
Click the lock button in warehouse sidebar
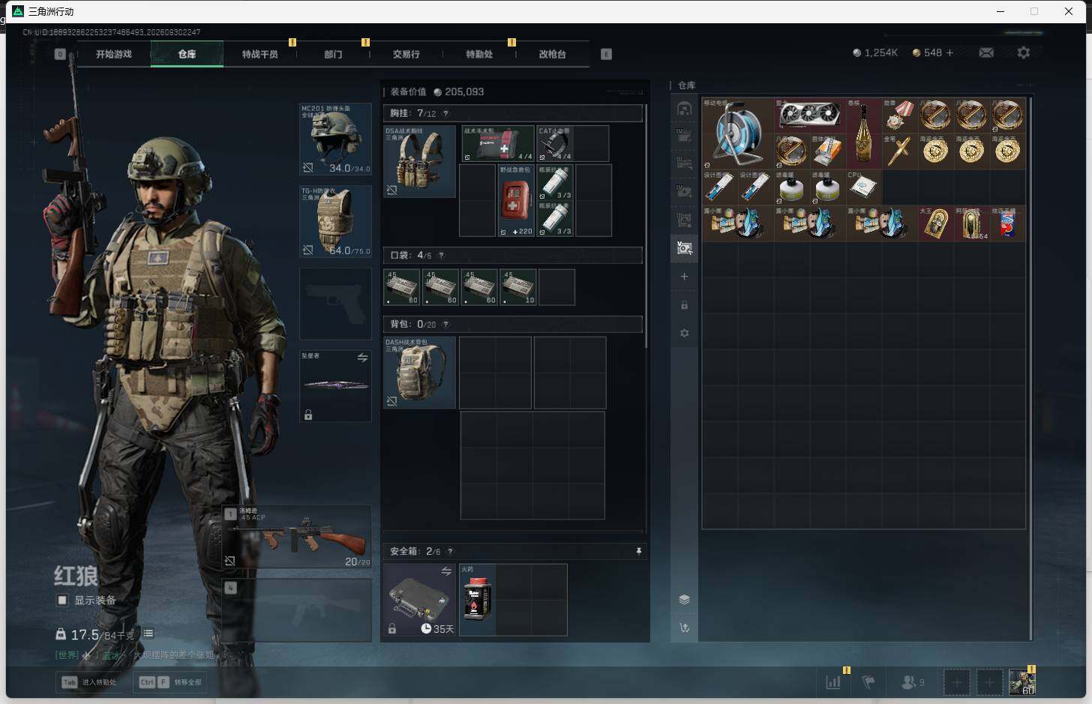click(x=684, y=305)
